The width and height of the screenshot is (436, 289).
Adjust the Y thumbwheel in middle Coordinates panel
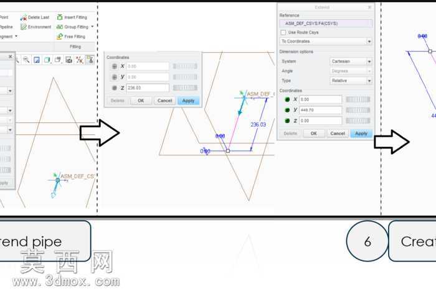(x=185, y=77)
